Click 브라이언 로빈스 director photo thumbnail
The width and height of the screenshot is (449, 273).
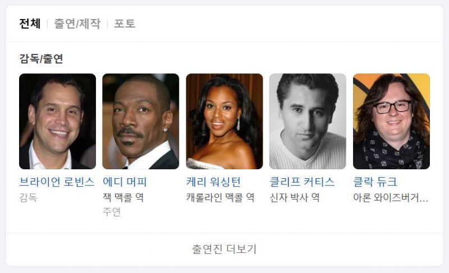58,121
